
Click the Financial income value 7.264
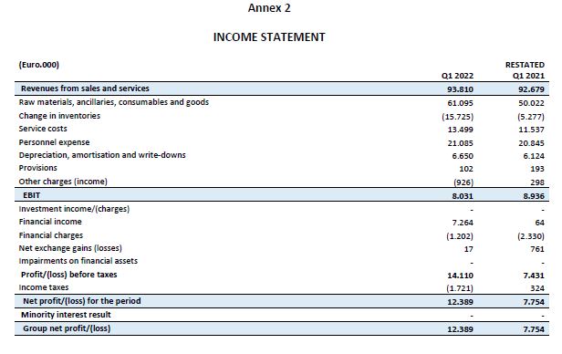point(463,223)
